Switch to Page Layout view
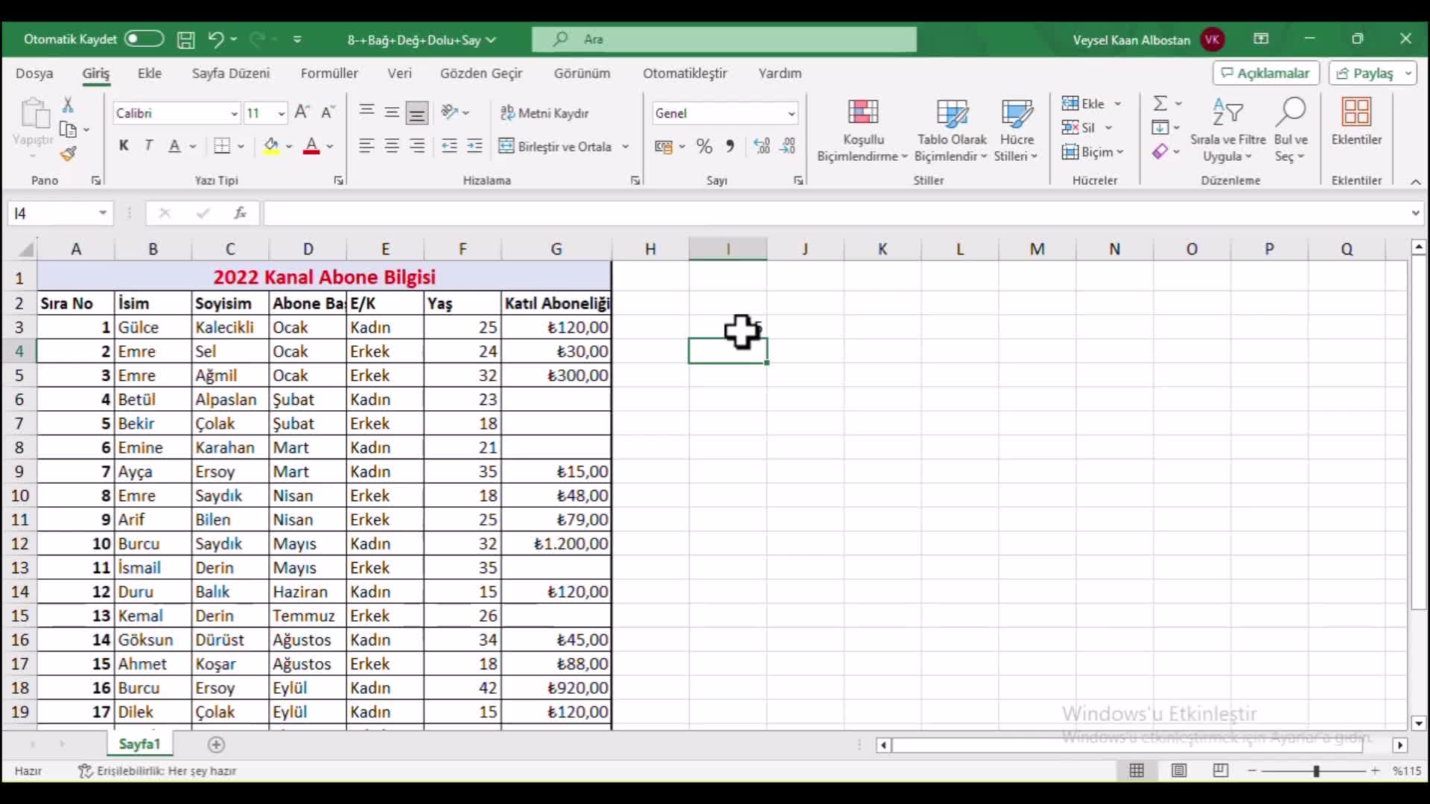This screenshot has height=804, width=1430. (x=1178, y=770)
